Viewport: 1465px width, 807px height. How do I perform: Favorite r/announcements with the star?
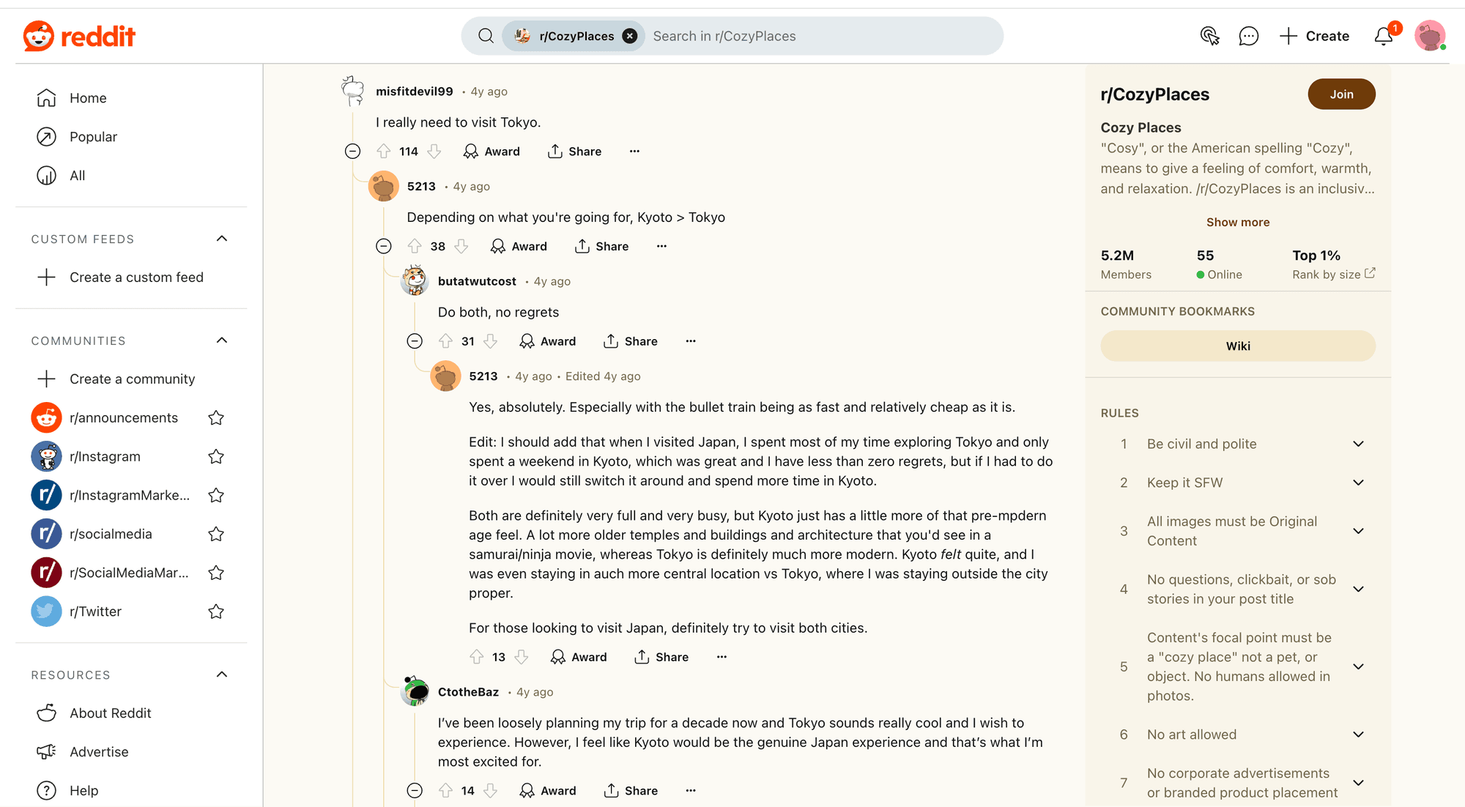click(216, 418)
